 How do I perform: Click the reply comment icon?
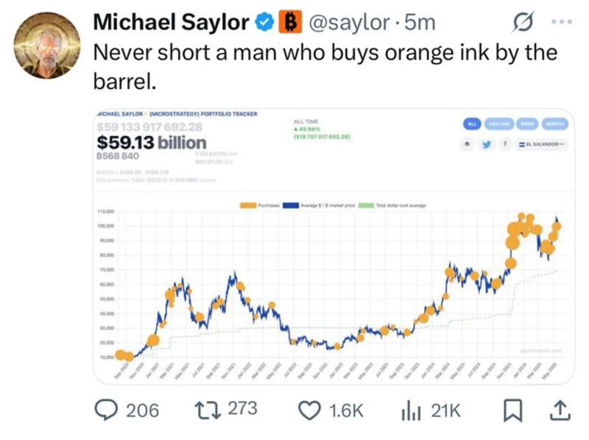[x=107, y=410]
